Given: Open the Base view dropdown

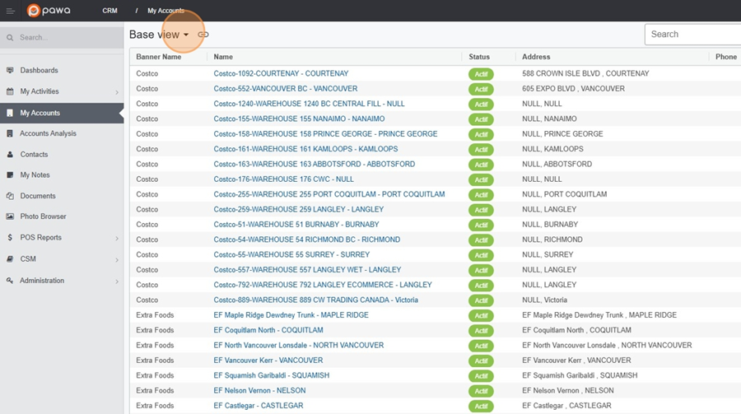Looking at the screenshot, I should point(159,35).
